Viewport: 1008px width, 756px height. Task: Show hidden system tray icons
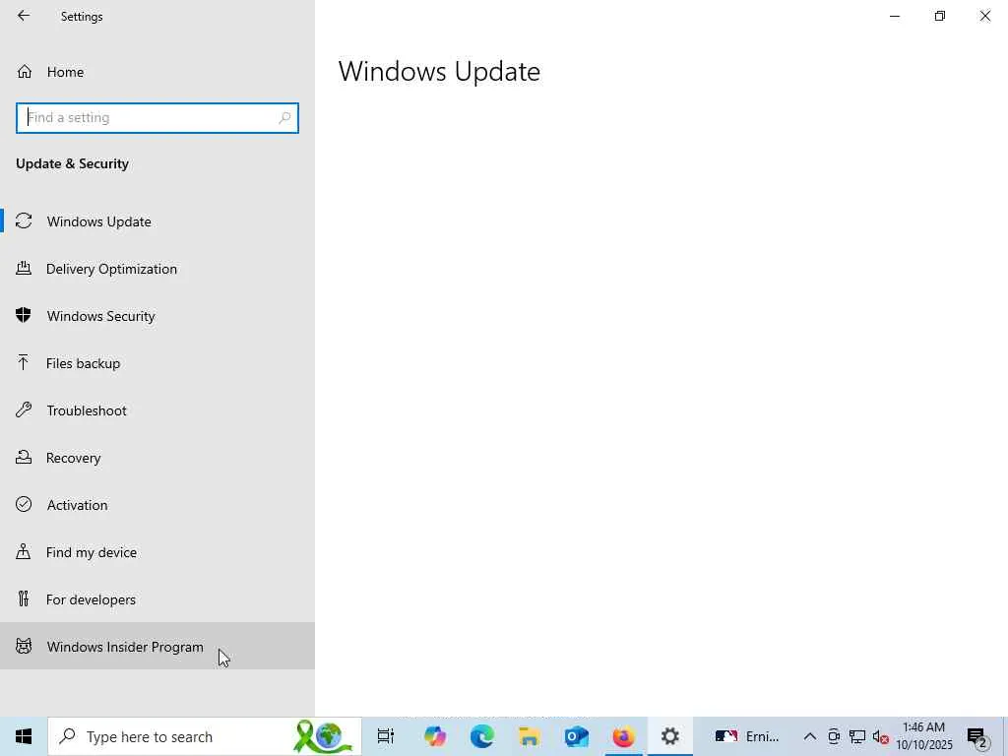[810, 736]
